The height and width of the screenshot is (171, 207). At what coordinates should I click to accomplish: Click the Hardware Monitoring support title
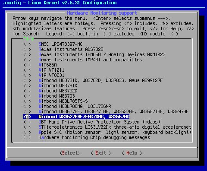(102, 13)
